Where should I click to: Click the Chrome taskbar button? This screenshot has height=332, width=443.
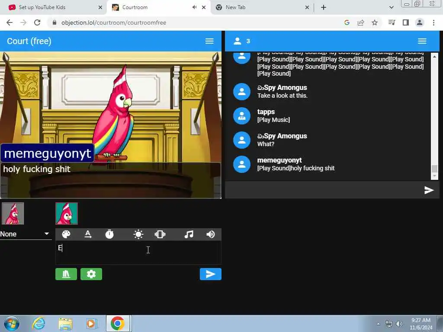click(118, 323)
